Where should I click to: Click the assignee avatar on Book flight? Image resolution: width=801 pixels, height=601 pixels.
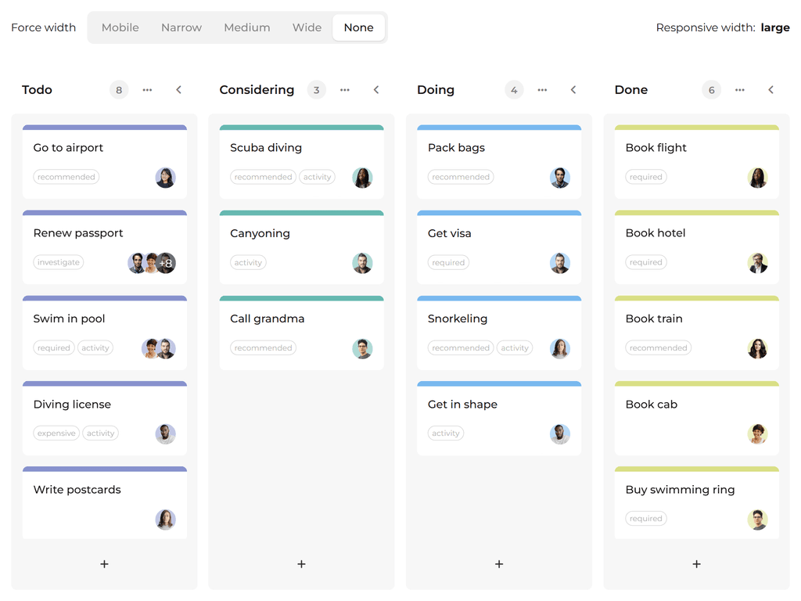(757, 178)
